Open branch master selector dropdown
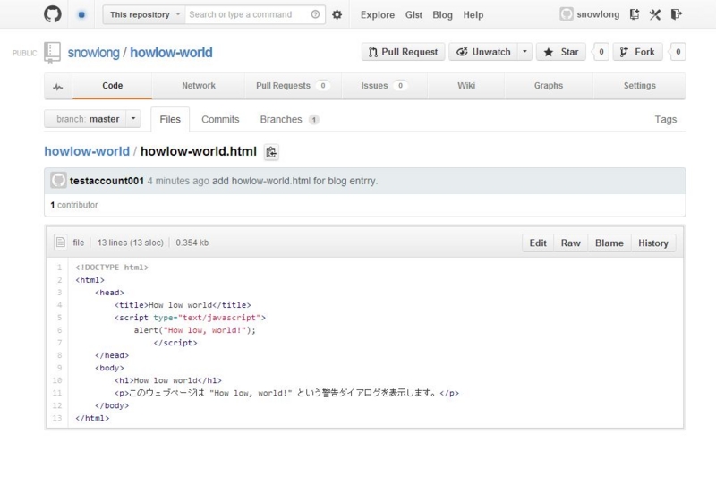Viewport: 716px width, 485px height. click(93, 119)
